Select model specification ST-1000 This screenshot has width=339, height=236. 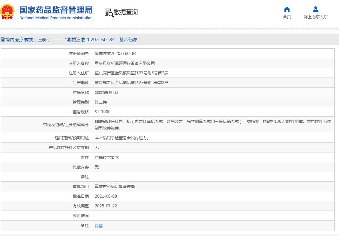103,112
